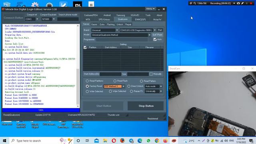Select the recorder pencil annotate icon
The height and width of the screenshot is (144, 256).
coord(243,3)
